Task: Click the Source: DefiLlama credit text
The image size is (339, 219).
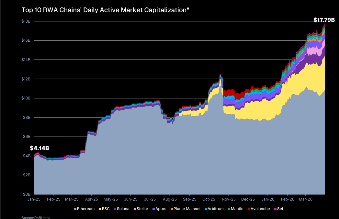Action: tap(36, 217)
